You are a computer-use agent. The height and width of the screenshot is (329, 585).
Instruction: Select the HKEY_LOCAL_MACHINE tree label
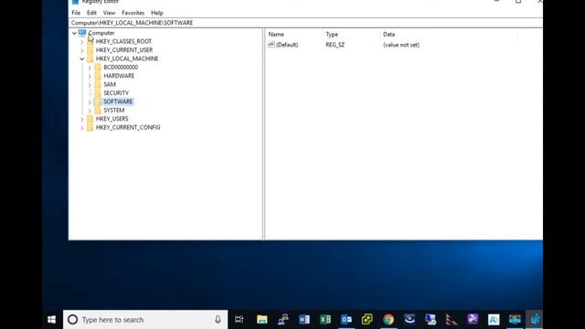[127, 58]
